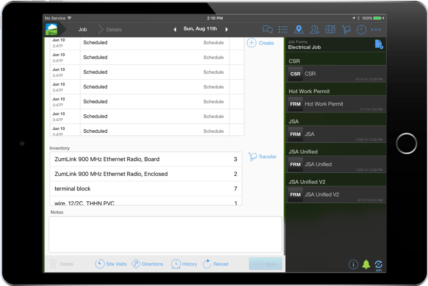Screen dimensions: 428x286
Task: Open the more options ellipsis menu
Action: point(376,29)
